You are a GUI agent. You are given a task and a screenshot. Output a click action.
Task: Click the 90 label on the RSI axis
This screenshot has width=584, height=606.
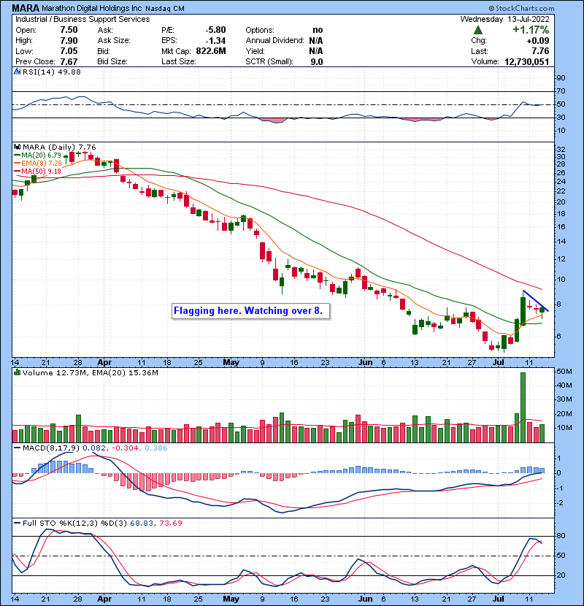(561, 78)
